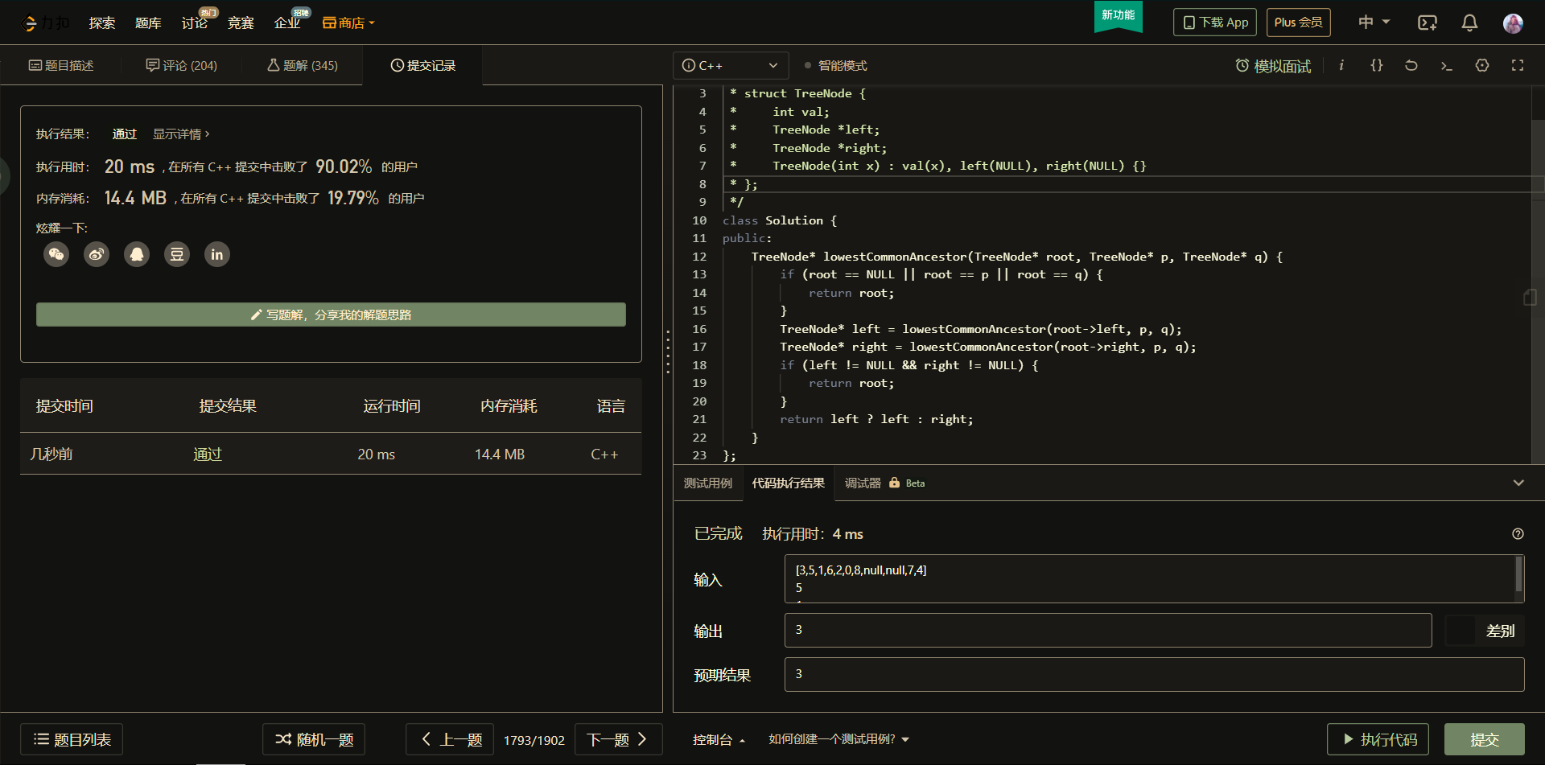The width and height of the screenshot is (1545, 765).
Task: Open the notifications bell
Action: pos(1469,23)
